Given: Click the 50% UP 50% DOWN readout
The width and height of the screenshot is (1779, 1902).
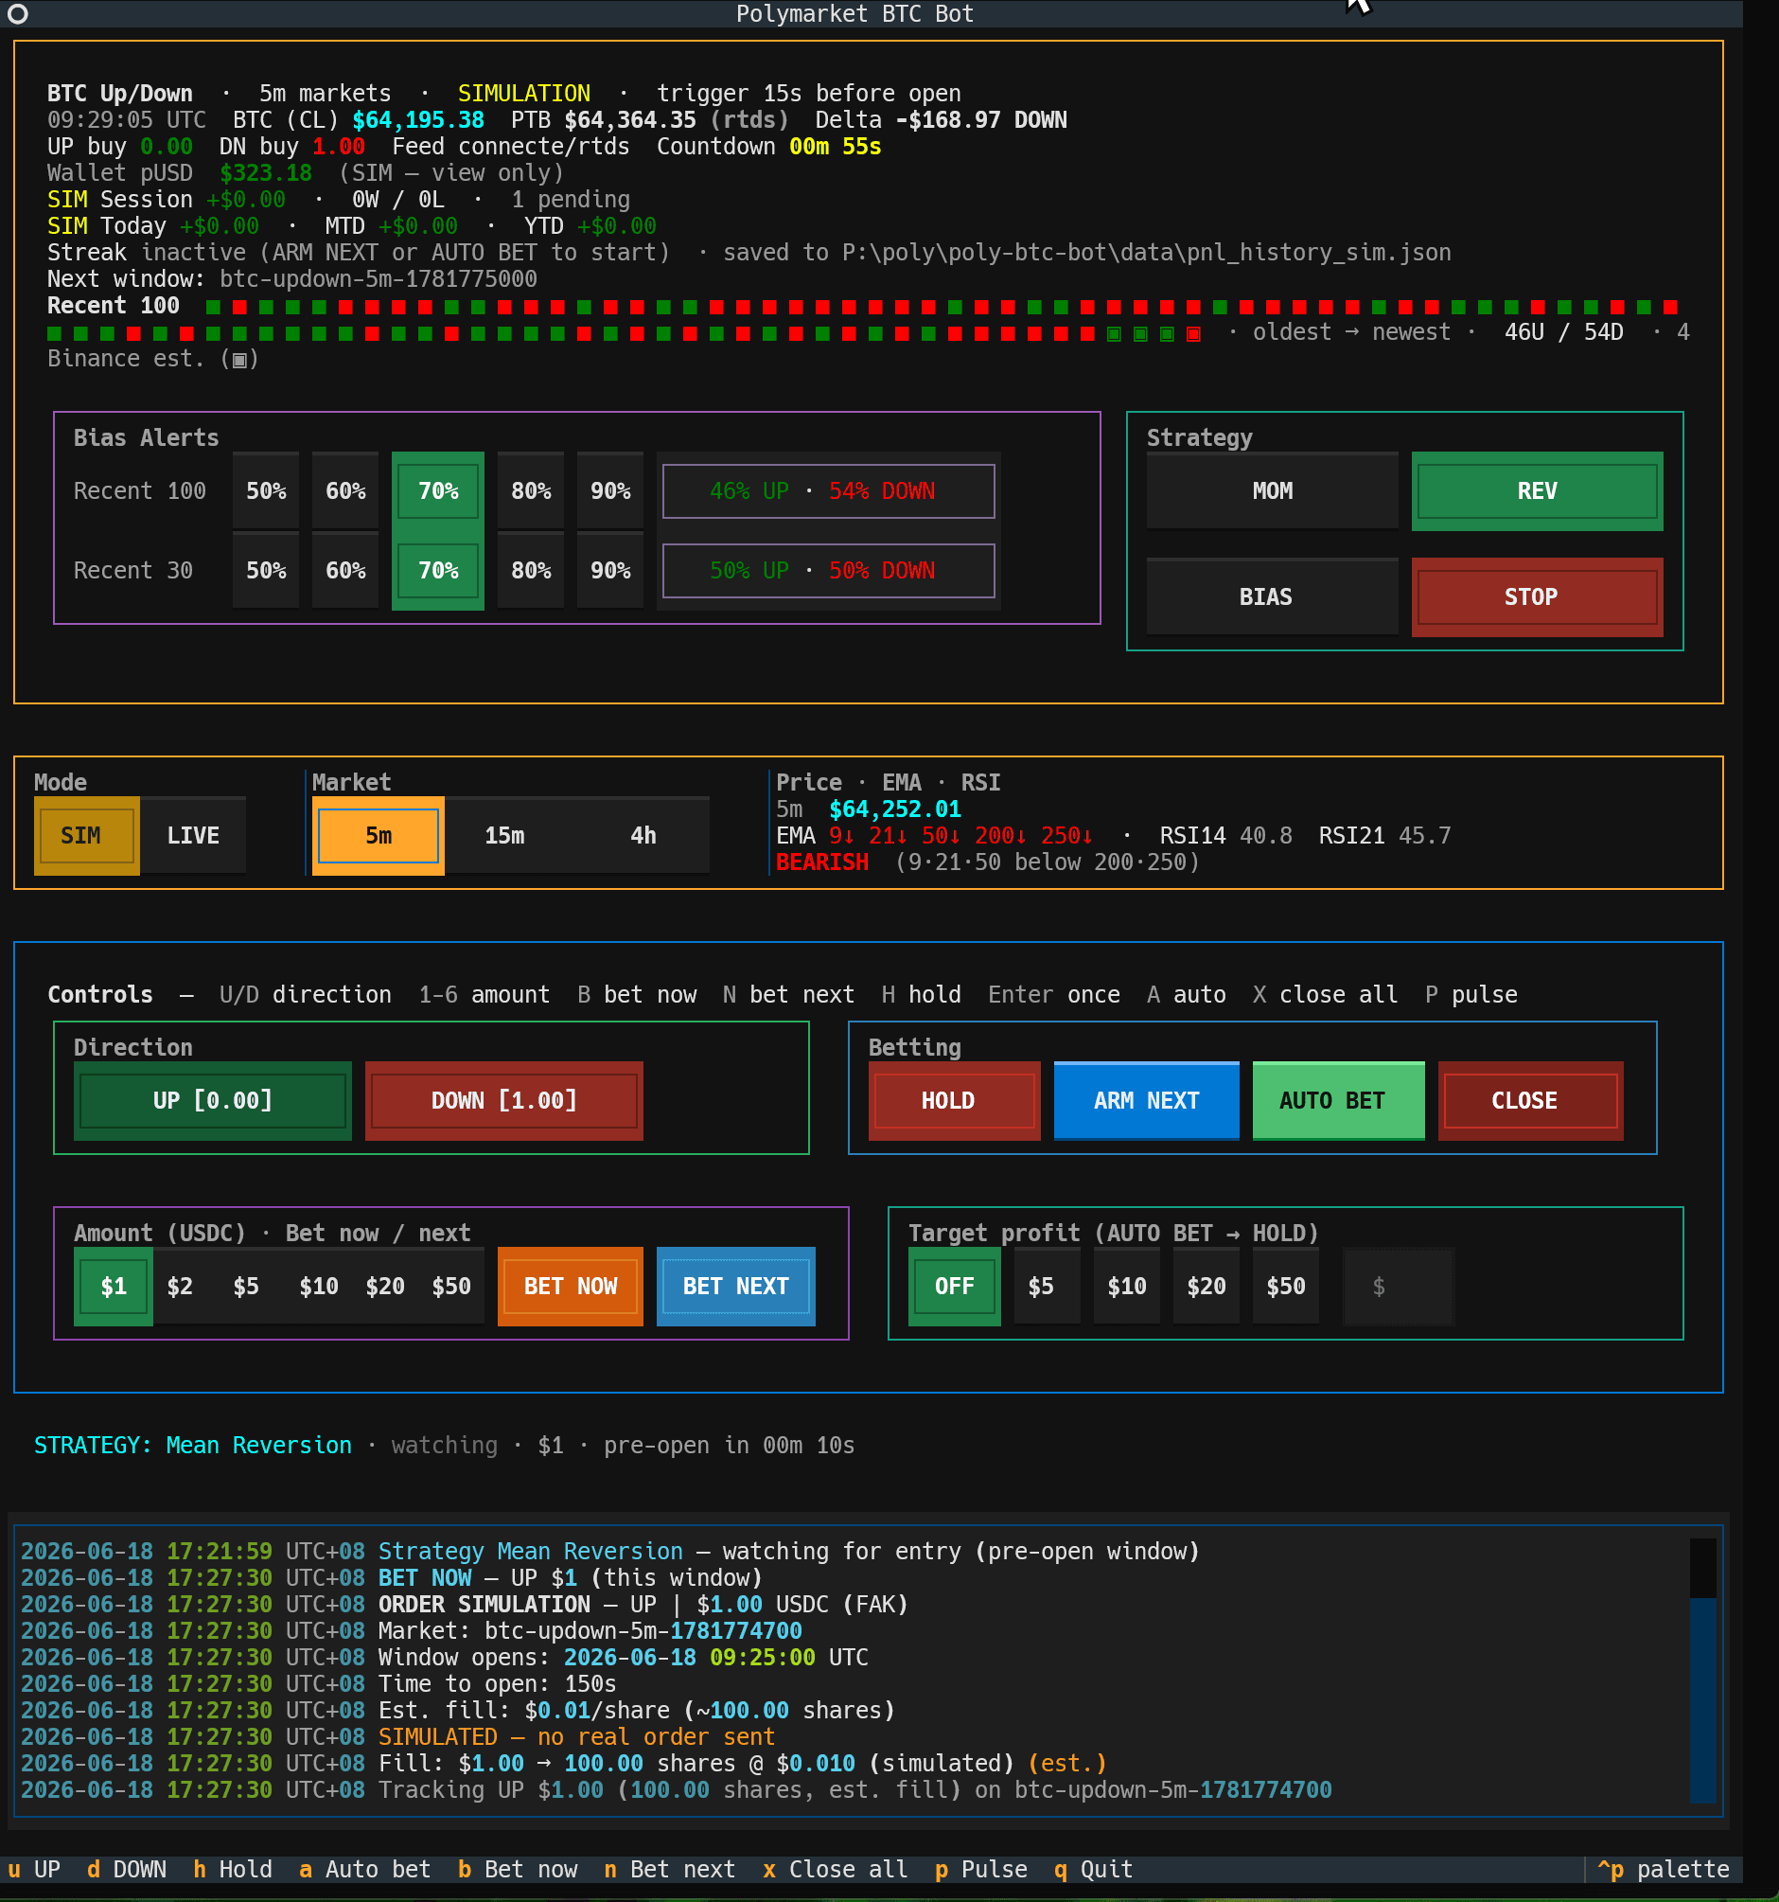Looking at the screenshot, I should click(828, 570).
